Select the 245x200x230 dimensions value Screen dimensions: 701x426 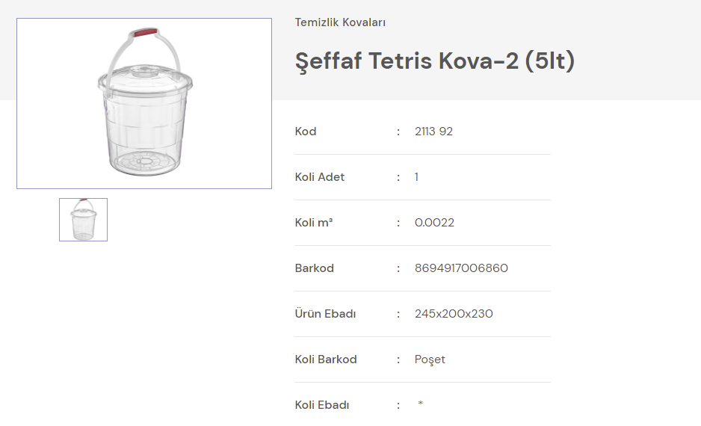tap(454, 314)
